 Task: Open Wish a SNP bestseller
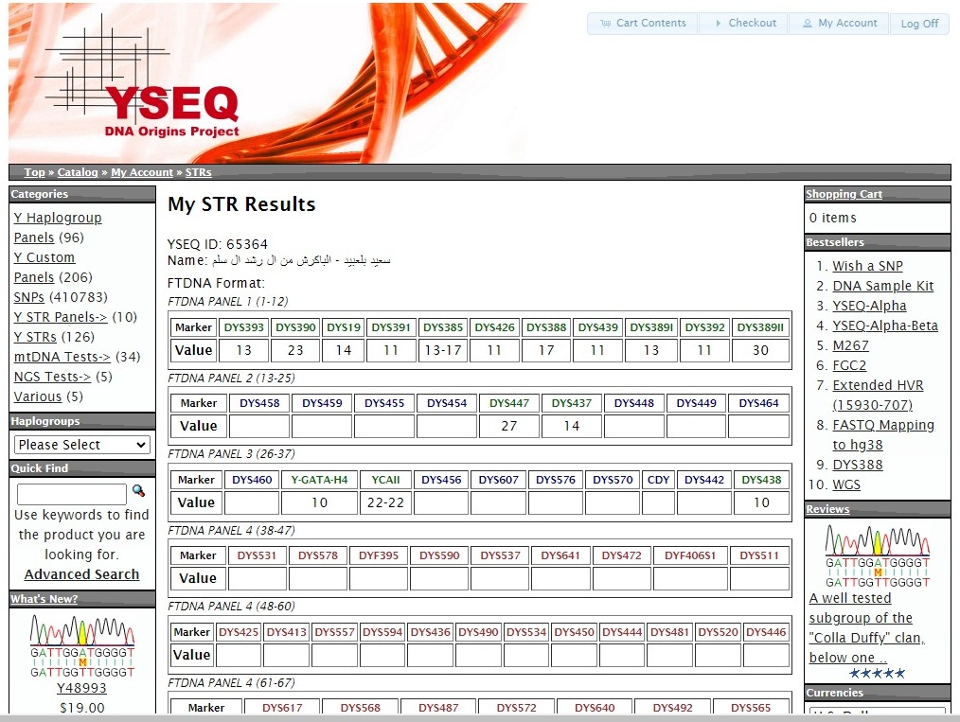867,266
